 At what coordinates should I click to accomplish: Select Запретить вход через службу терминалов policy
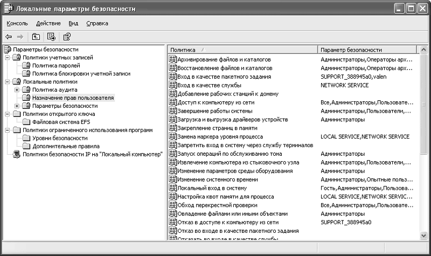point(245,145)
